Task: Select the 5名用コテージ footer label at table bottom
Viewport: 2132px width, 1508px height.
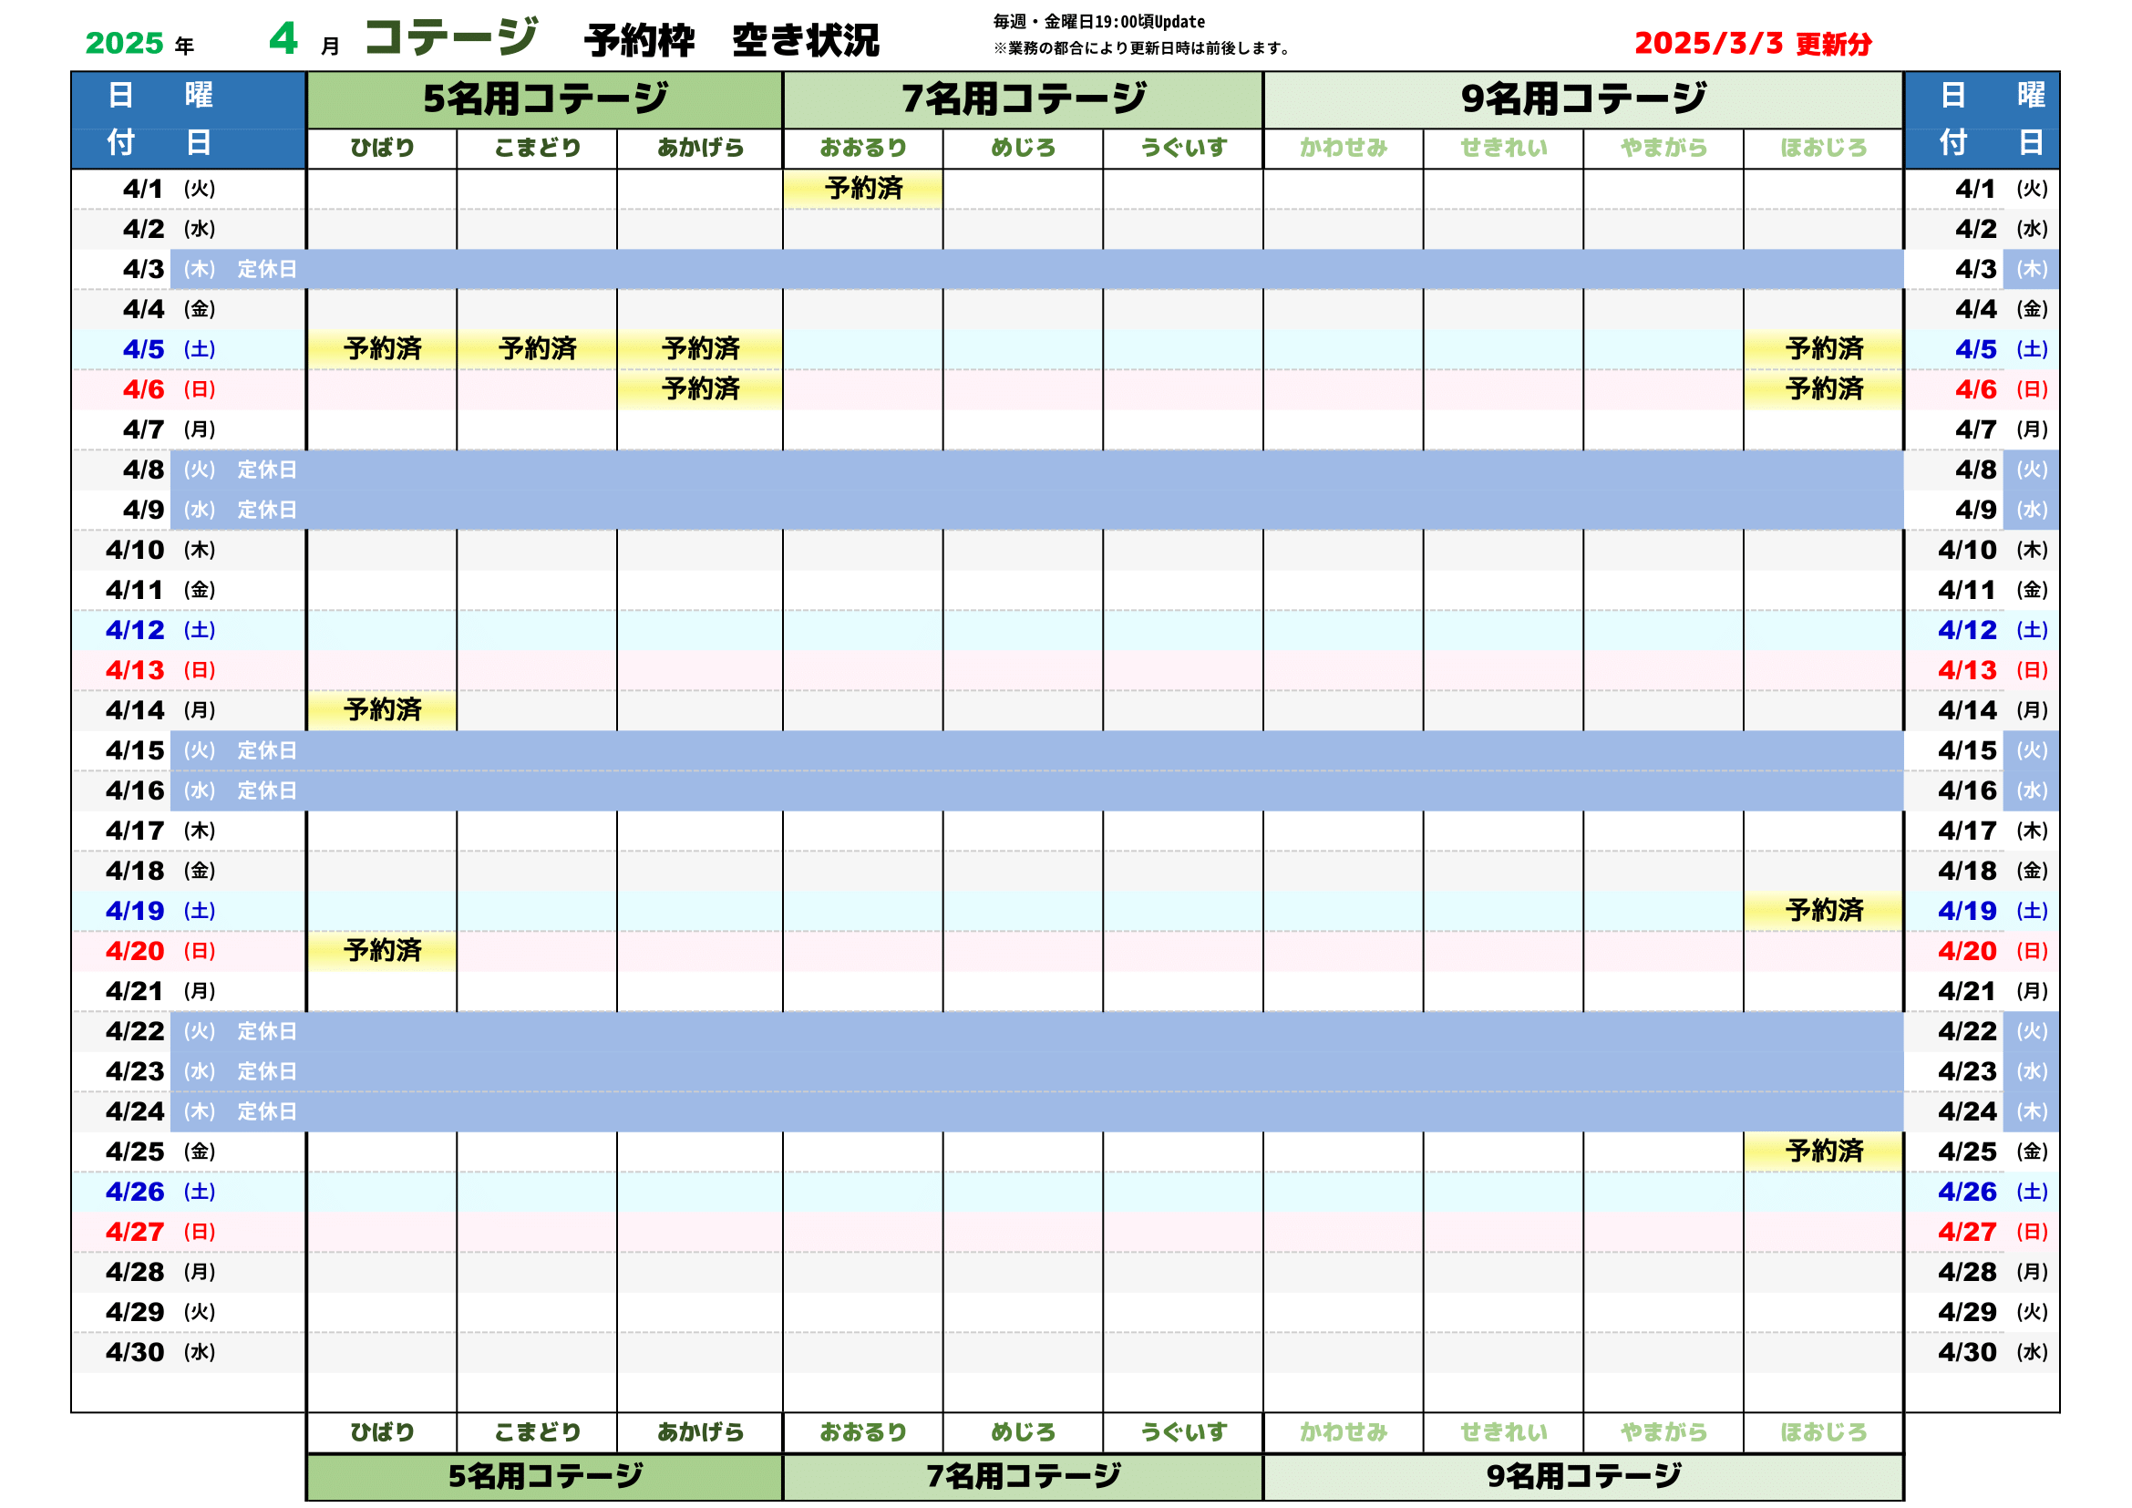Action: click(x=545, y=1476)
